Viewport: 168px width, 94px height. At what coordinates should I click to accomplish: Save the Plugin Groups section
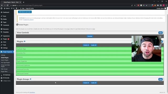pyautogui.click(x=160, y=79)
